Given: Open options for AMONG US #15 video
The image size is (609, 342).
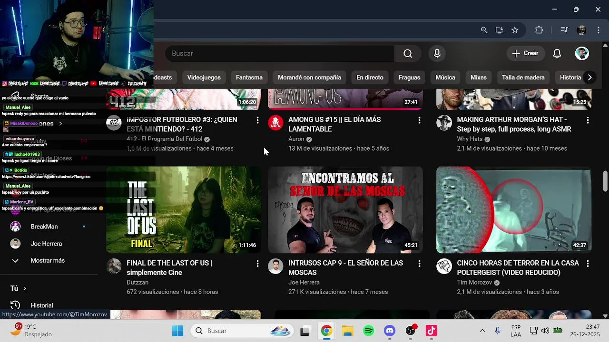Looking at the screenshot, I should tap(419, 120).
